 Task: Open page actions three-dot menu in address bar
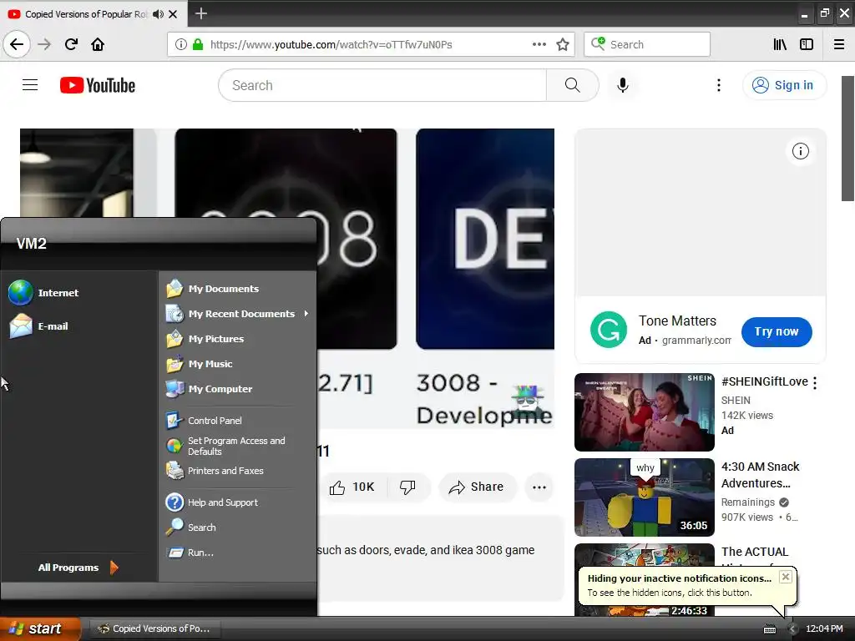(x=539, y=45)
